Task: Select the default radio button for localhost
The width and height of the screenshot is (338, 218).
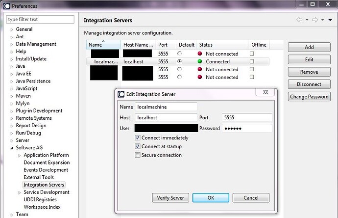Action: tap(179, 61)
